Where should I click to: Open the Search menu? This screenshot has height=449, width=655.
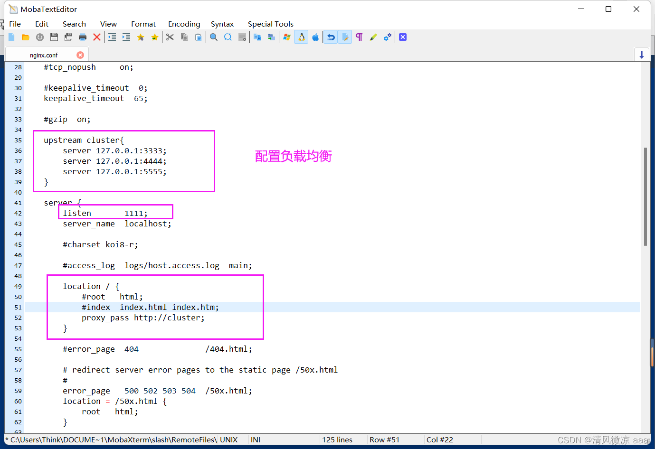(x=74, y=24)
